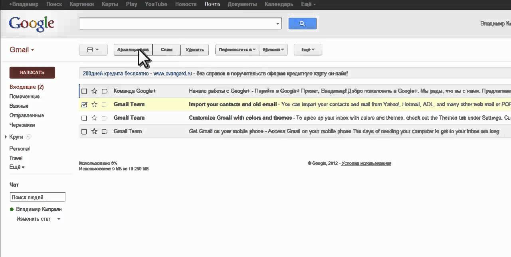The height and width of the screenshot is (257, 511).
Task: Open the Ещё toolbar dropdown
Action: [308, 49]
